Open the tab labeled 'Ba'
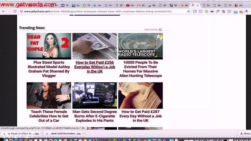 (152, 5)
